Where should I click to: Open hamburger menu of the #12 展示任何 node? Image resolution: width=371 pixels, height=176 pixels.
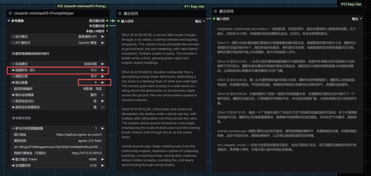215,11
